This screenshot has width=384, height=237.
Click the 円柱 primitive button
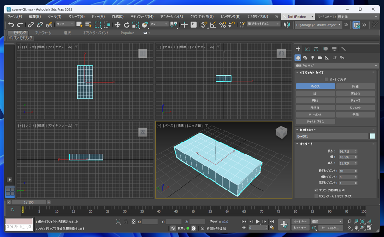[315, 100]
